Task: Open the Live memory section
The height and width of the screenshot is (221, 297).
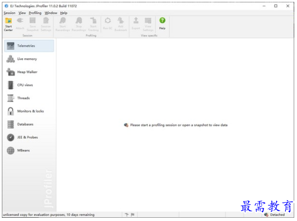Action: point(29,59)
